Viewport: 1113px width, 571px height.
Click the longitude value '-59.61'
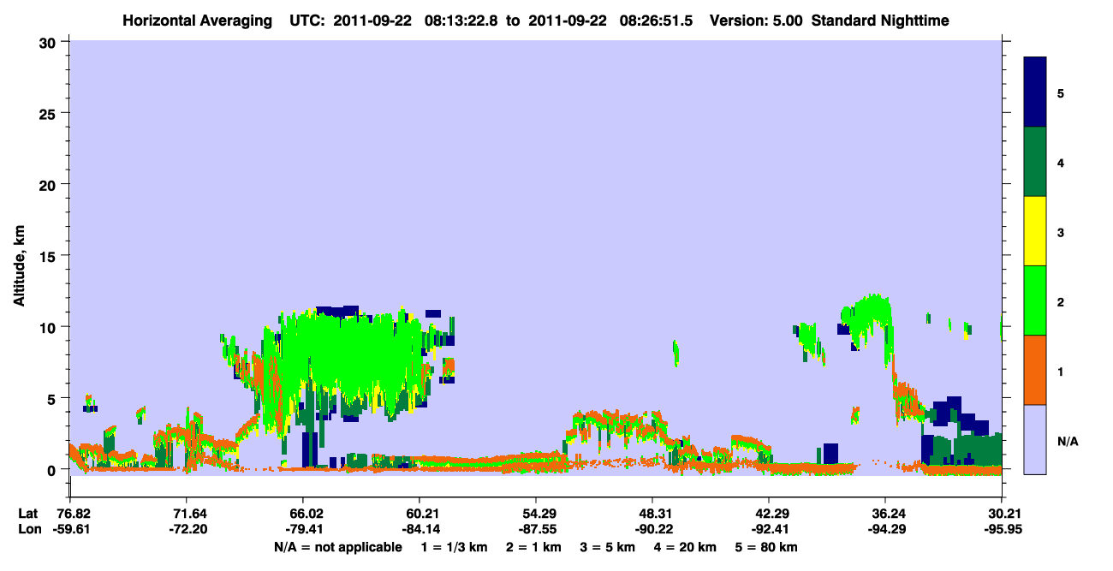[70, 529]
